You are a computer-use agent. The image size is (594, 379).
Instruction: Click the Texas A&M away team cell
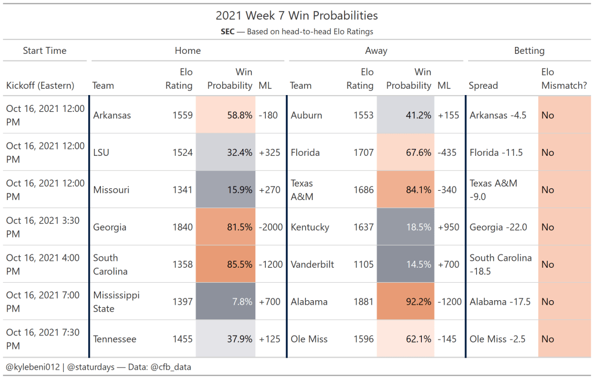302,190
